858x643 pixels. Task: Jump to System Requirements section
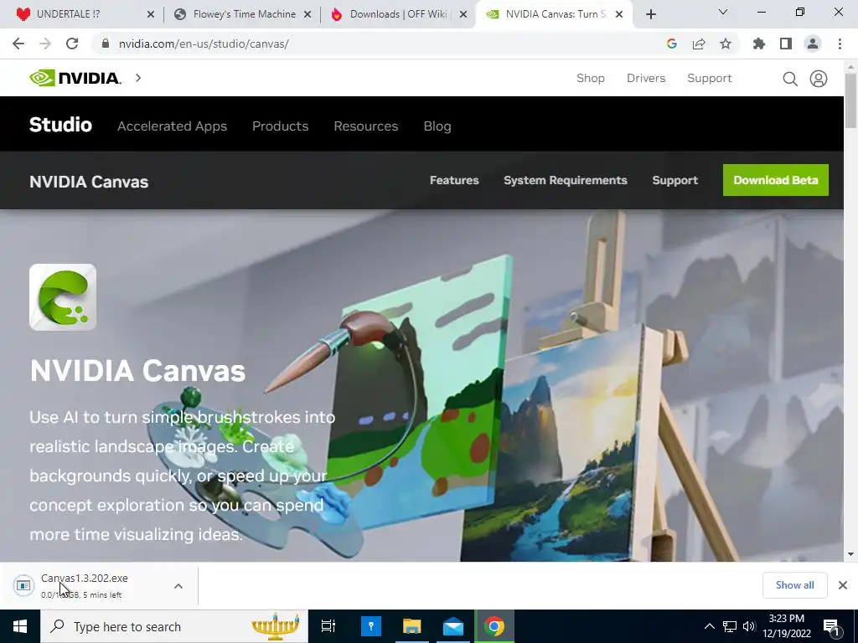pos(566,181)
